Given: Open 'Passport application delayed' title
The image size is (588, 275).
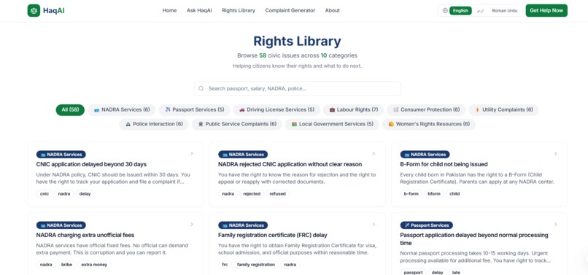Looking at the screenshot, I should [474, 239].
